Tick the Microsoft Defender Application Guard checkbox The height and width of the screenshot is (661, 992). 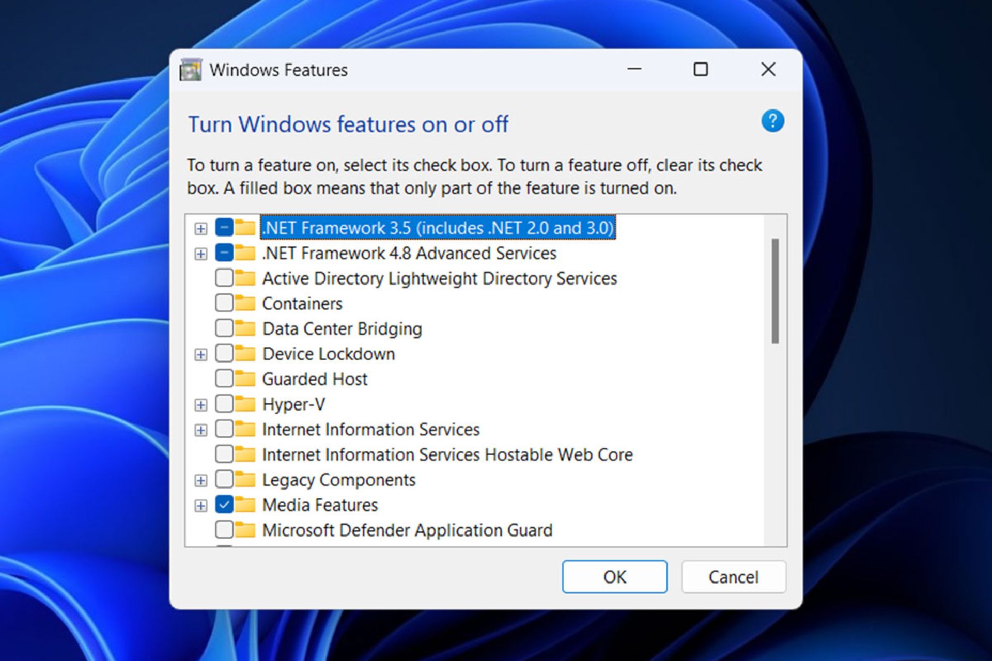[x=224, y=530]
